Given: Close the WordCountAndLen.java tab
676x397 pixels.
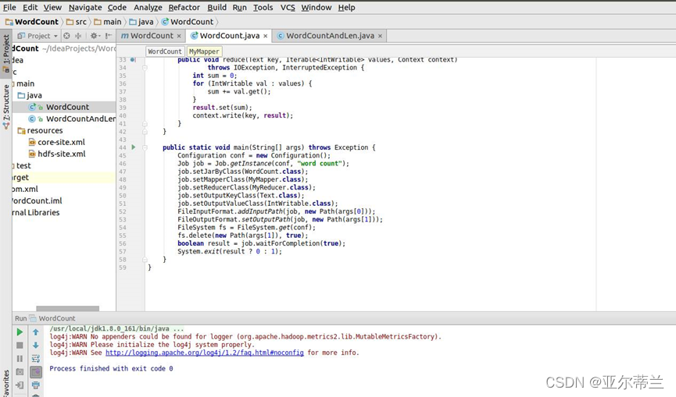Looking at the screenshot, I should [x=380, y=36].
